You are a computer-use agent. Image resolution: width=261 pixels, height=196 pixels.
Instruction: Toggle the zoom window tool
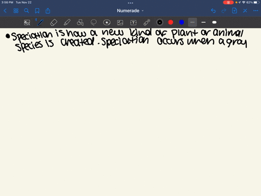coord(27,22)
